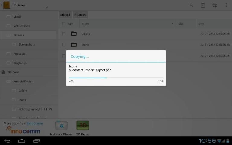Launch the 3D Demo app icon
The width and height of the screenshot is (232, 145).
82,126
